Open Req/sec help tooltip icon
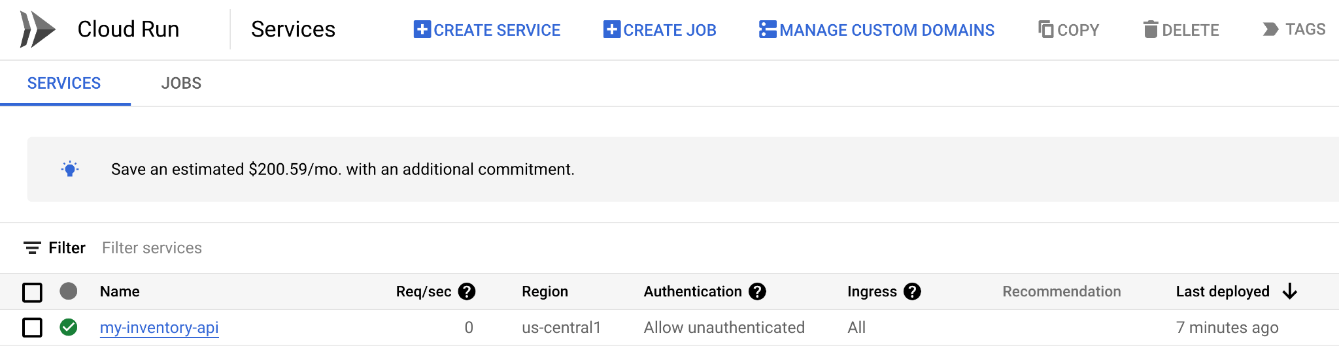The width and height of the screenshot is (1339, 346). point(467,292)
